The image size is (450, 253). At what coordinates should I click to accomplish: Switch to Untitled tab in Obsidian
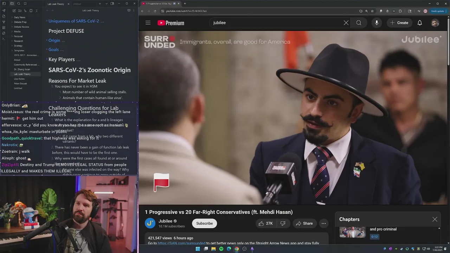[77, 4]
